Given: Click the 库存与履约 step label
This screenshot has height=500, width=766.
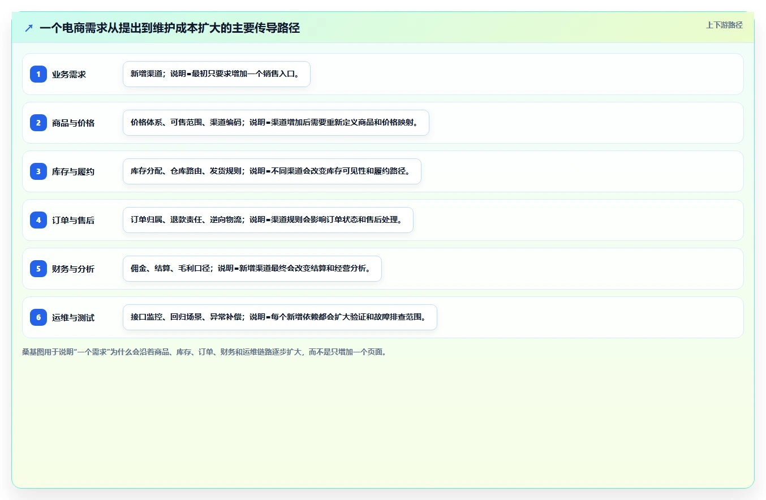Looking at the screenshot, I should (74, 171).
